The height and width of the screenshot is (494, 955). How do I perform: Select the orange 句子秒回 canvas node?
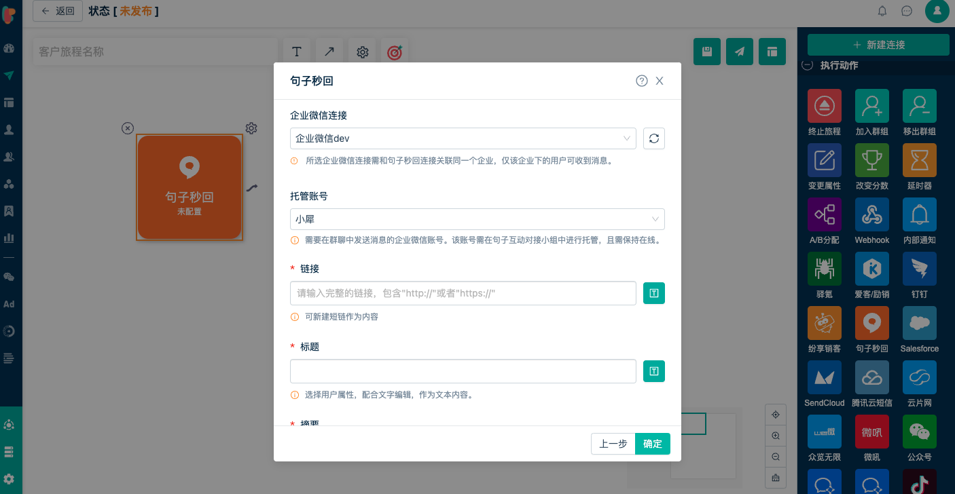click(190, 187)
